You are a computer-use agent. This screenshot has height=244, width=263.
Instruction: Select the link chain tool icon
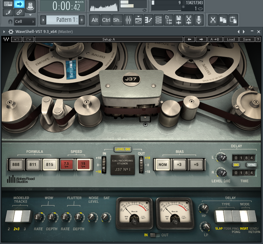(x=19, y=12)
